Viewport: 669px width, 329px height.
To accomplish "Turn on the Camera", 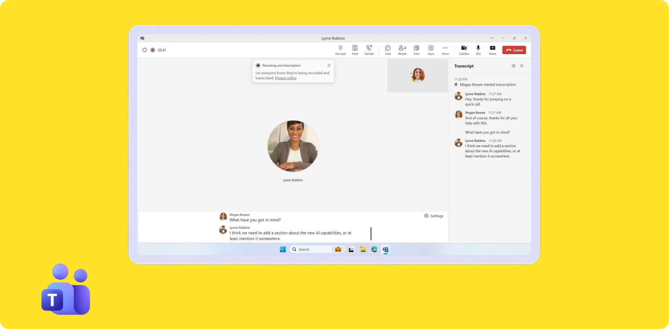I will coord(464,50).
